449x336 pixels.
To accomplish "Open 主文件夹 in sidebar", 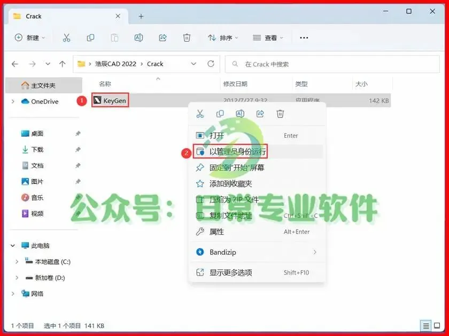I will 43,85.
